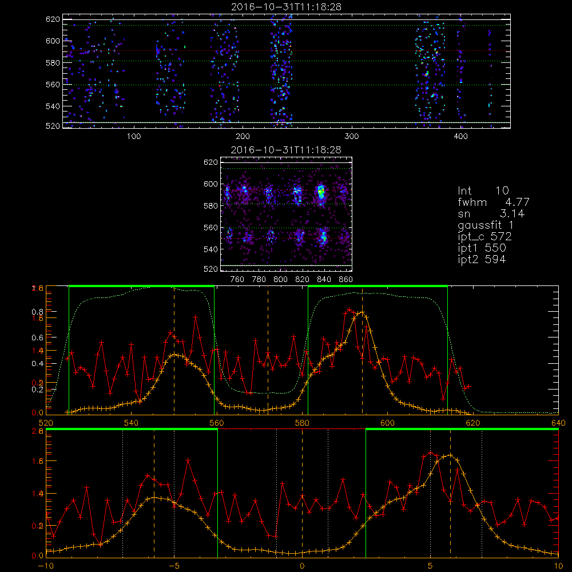This screenshot has width=572, height=572.
Task: Select the 'Int 10' parameter line
Action: point(483,190)
